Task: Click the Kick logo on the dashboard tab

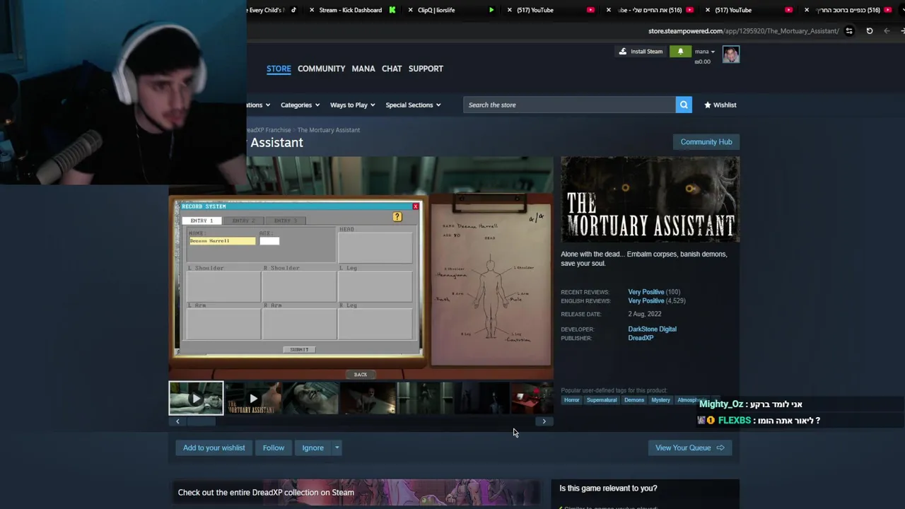Action: click(x=392, y=10)
